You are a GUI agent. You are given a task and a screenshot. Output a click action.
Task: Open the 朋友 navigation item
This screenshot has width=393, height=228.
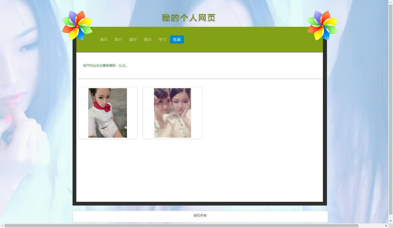click(148, 39)
